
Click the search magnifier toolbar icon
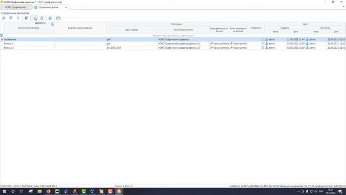(x=4, y=18)
